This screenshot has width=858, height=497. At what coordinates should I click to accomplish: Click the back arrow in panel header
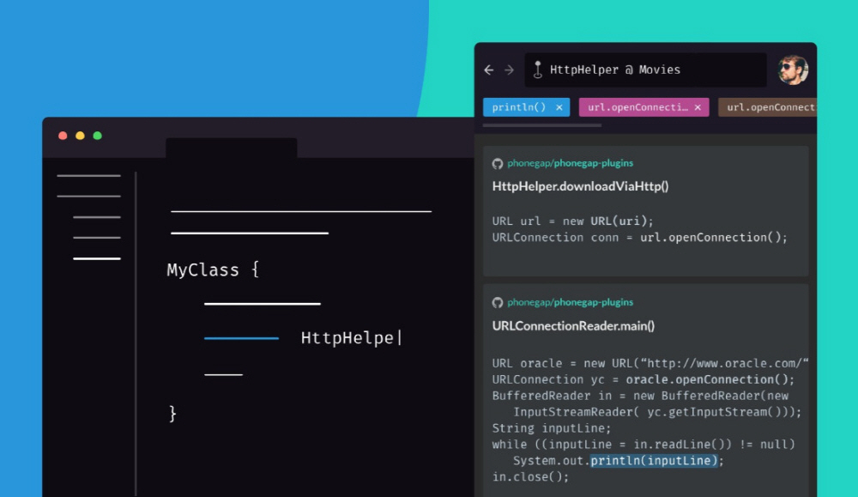tap(489, 70)
